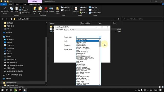Click the volume icon in system tray

(145, 90)
